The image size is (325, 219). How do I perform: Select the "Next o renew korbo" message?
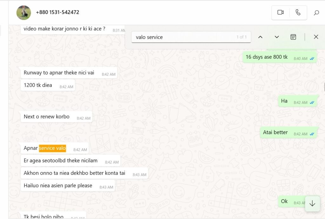click(47, 116)
